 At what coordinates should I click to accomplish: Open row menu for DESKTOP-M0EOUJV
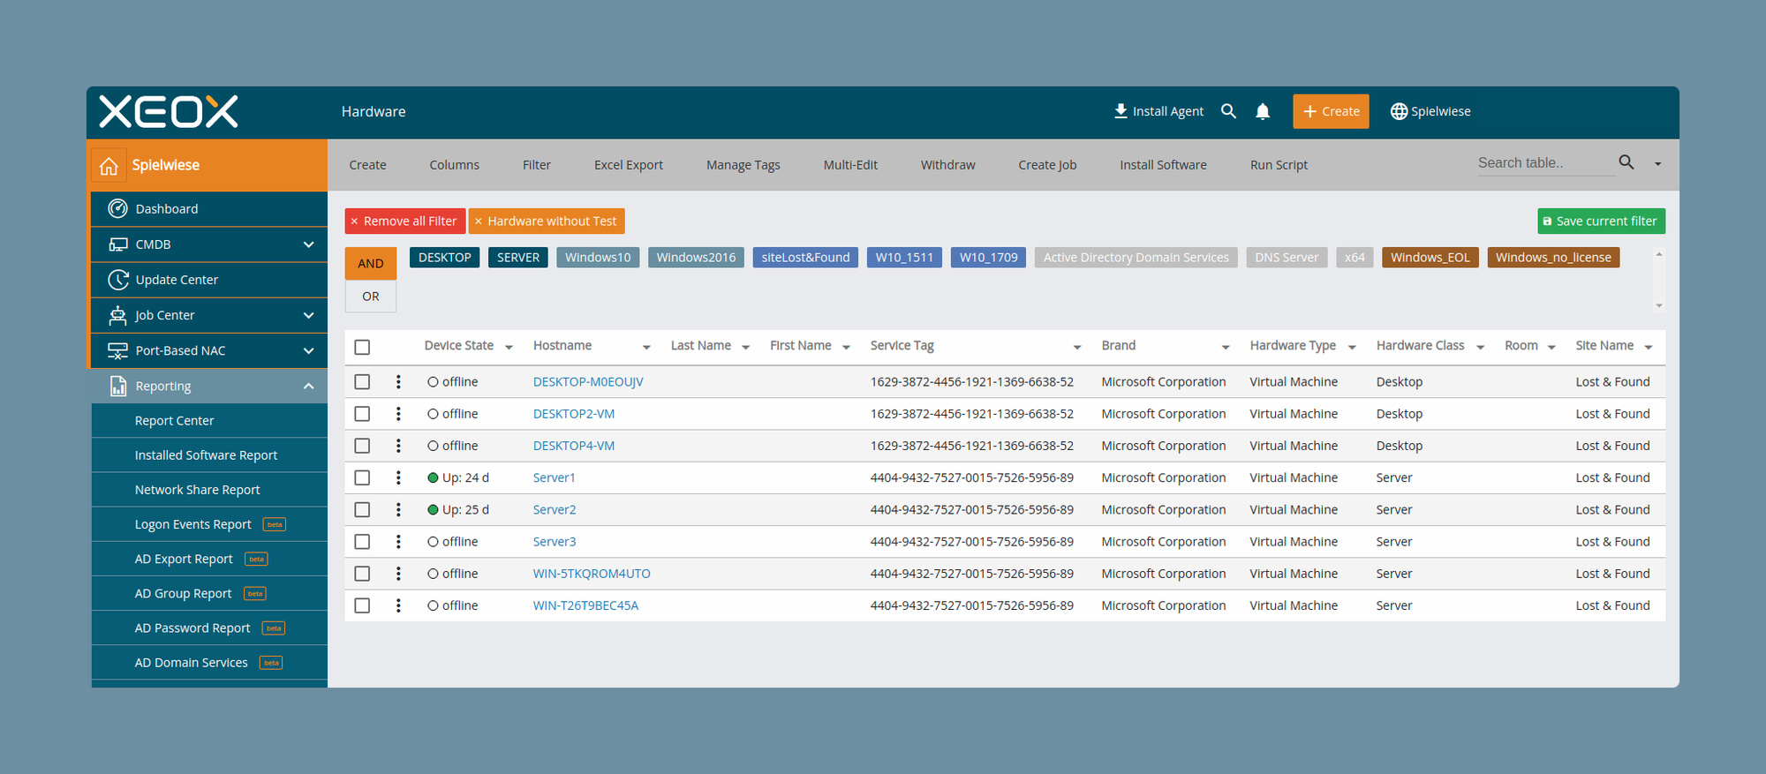(398, 381)
